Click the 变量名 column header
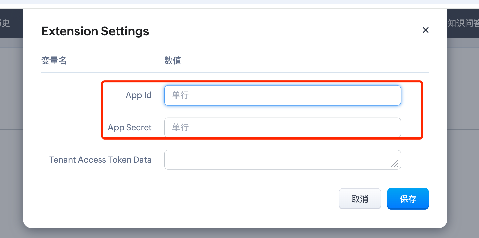 tap(54, 61)
